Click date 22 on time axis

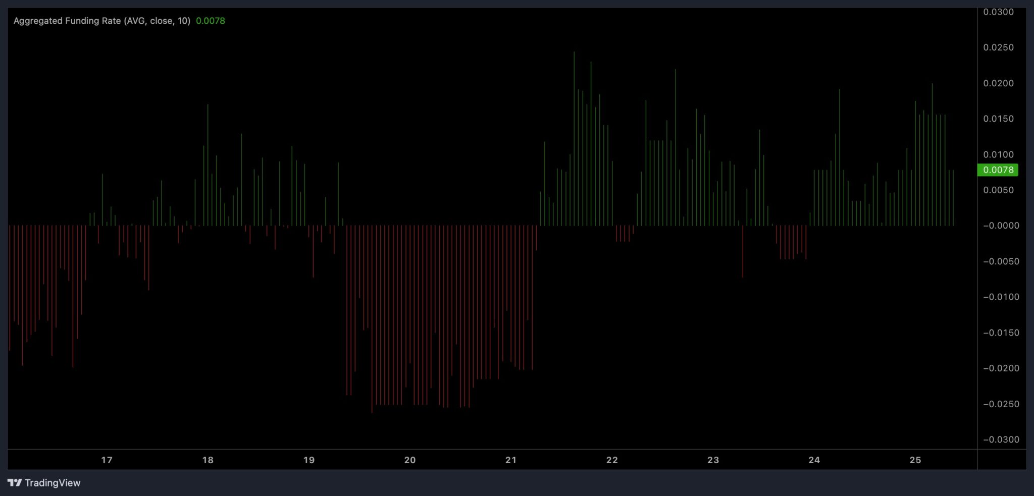[x=612, y=460]
